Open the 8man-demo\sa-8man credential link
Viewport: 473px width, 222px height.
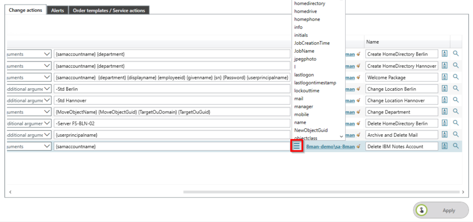click(x=330, y=147)
